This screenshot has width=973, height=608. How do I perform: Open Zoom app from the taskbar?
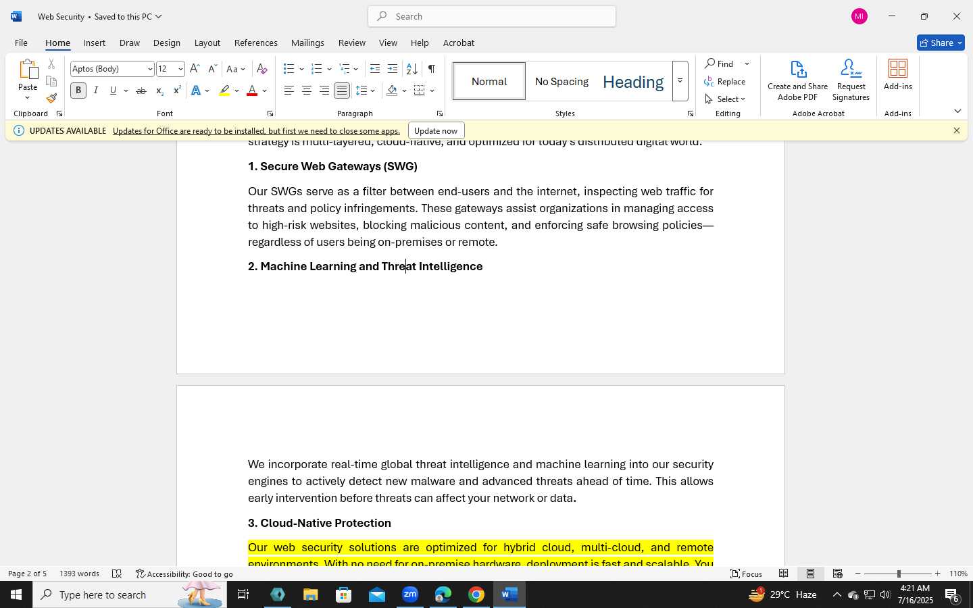click(410, 594)
